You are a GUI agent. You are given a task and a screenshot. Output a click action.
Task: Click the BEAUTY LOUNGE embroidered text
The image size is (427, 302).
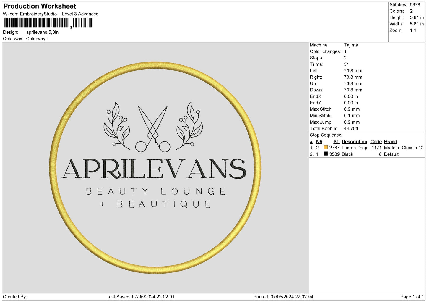[156, 191]
